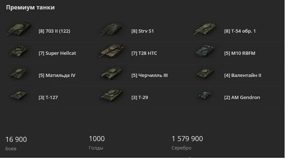Screen dimensions: 289x160
Task: Click the Премиум танки heading
Action: point(31,8)
